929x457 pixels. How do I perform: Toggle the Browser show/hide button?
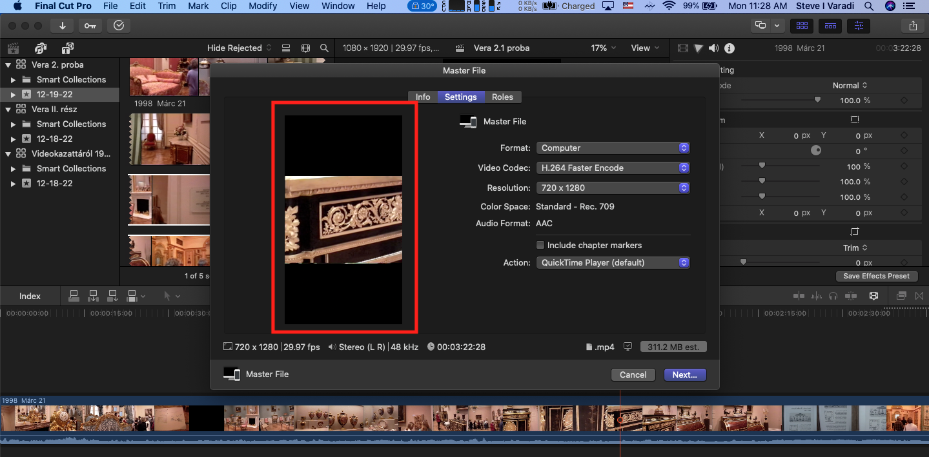click(x=802, y=26)
